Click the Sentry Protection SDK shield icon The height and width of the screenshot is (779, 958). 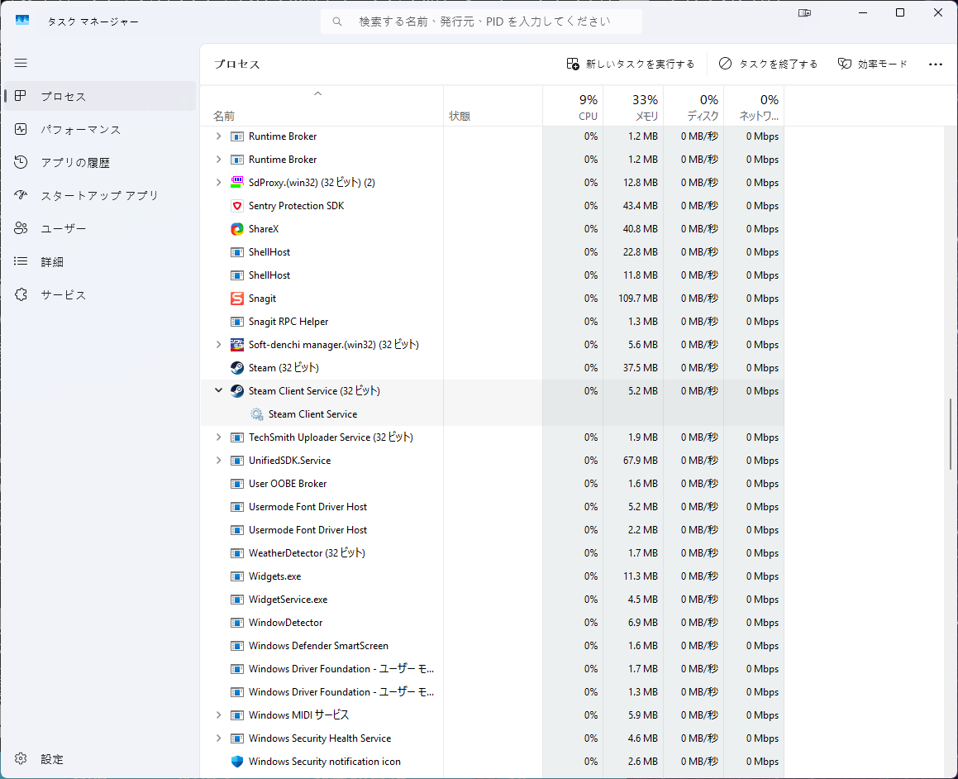pyautogui.click(x=237, y=206)
